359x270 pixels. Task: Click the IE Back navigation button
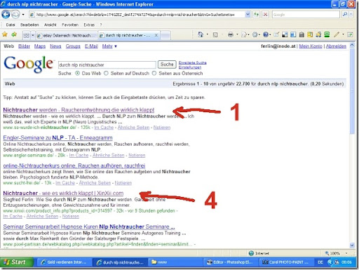[x=6, y=15]
